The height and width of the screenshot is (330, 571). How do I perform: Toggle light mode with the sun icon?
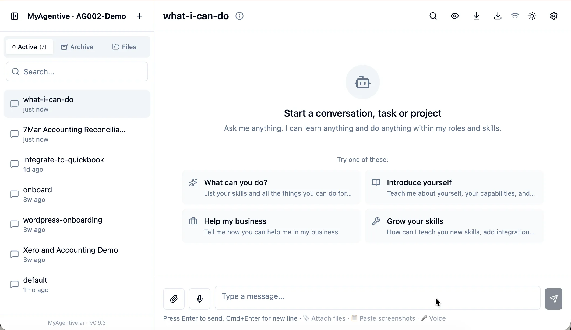coord(532,16)
